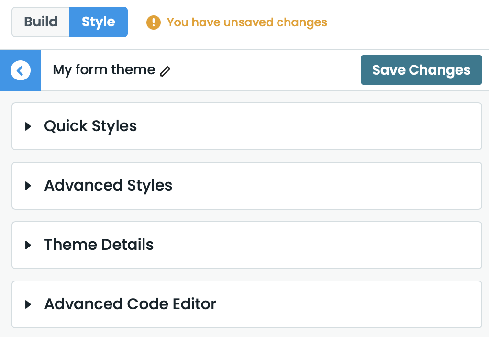Open the Advanced Code Editor section label
Viewport: 489px width, 337px height.
[x=130, y=304]
